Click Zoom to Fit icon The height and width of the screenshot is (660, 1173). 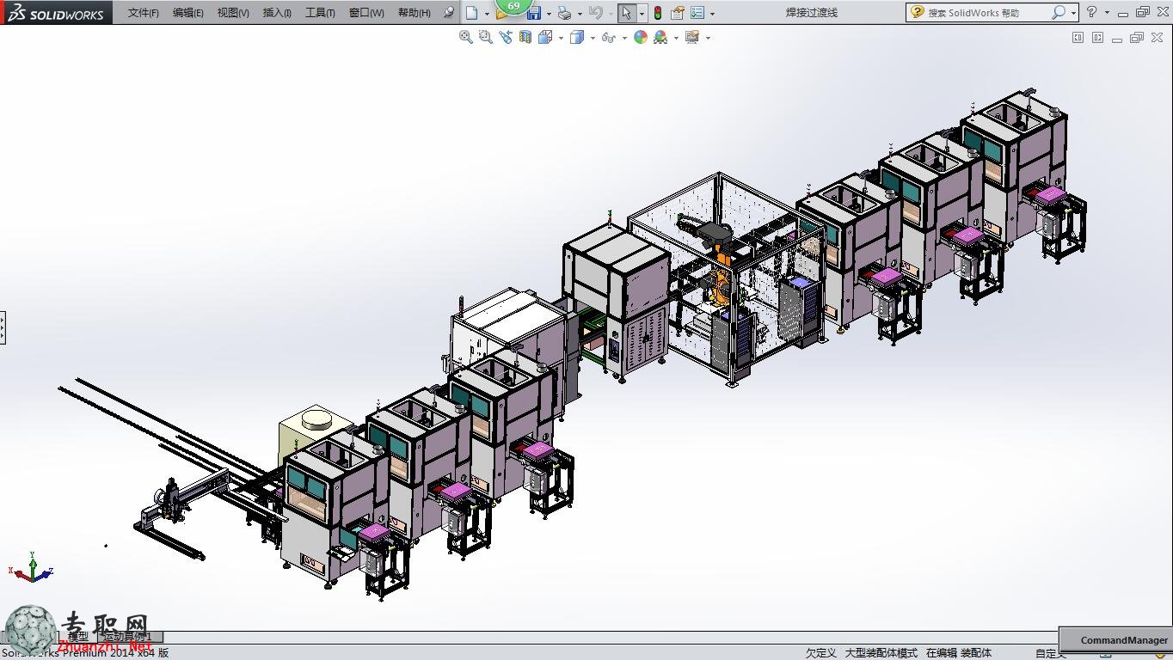[x=465, y=37]
